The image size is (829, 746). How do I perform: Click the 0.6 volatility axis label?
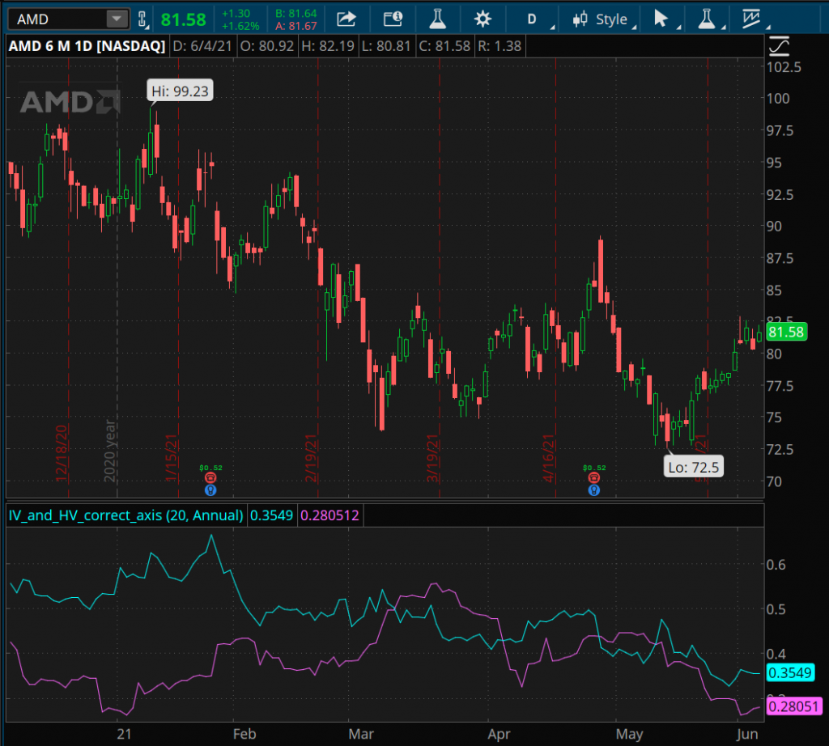pos(776,565)
